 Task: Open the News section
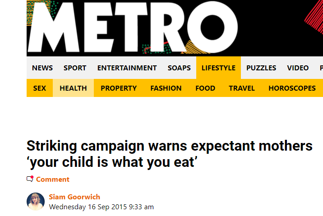tap(42, 68)
